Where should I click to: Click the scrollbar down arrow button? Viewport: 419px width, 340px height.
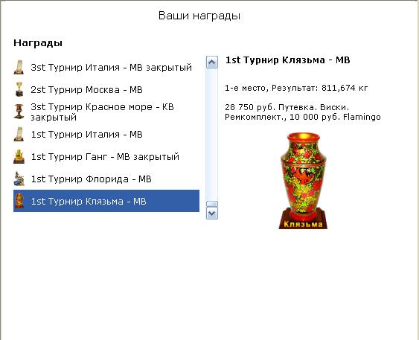pyautogui.click(x=212, y=213)
